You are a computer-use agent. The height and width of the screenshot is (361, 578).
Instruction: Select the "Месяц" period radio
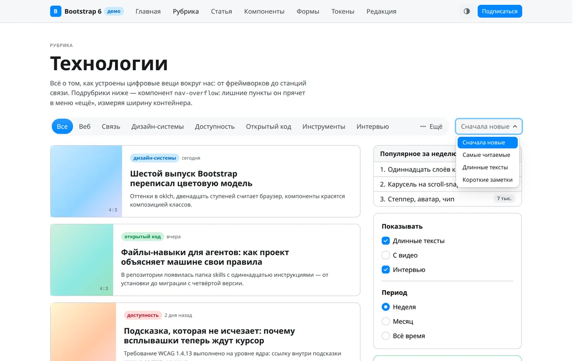(385, 321)
